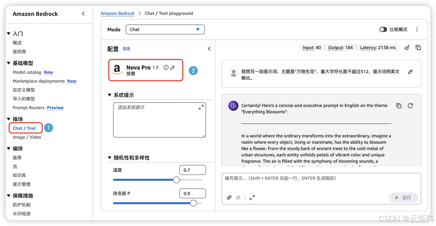Image resolution: width=436 pixels, height=226 pixels.
Task: Click Amazon Bedrock breadcrumb link
Action: 118,13
